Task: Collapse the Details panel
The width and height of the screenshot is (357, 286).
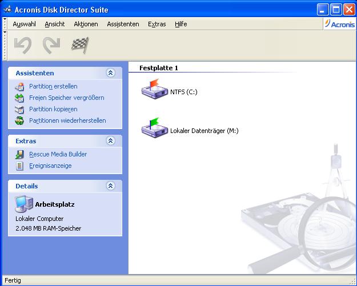Action: 110,186
